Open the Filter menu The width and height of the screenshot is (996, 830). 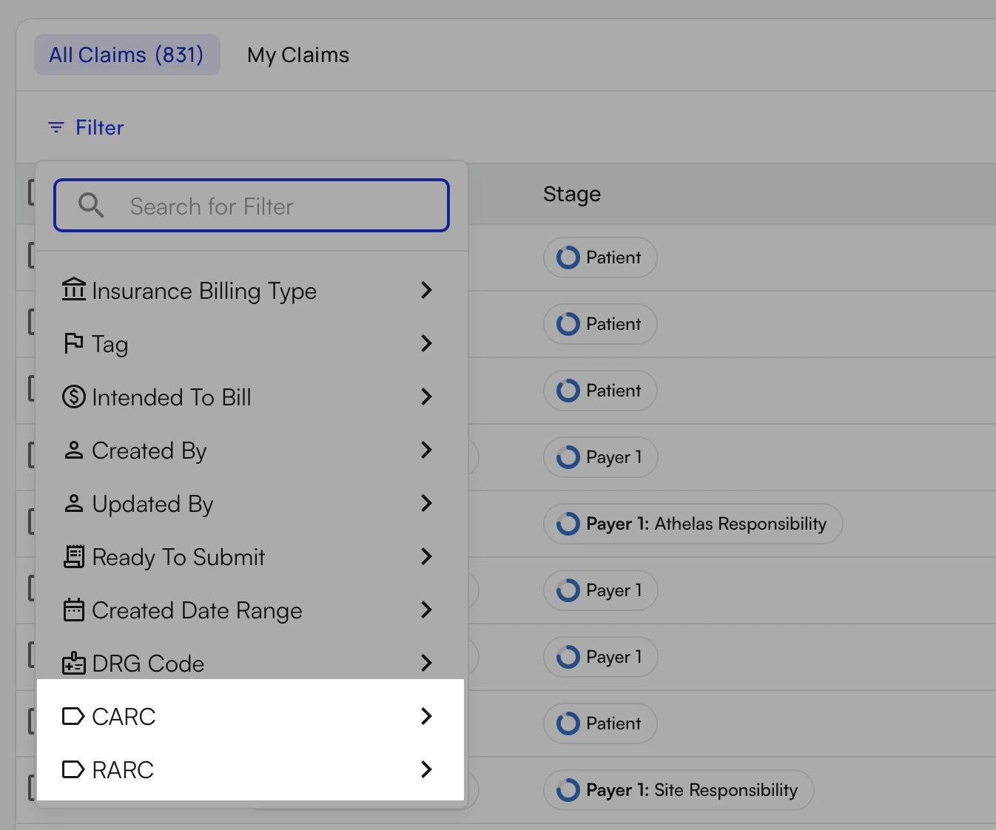[x=85, y=126]
